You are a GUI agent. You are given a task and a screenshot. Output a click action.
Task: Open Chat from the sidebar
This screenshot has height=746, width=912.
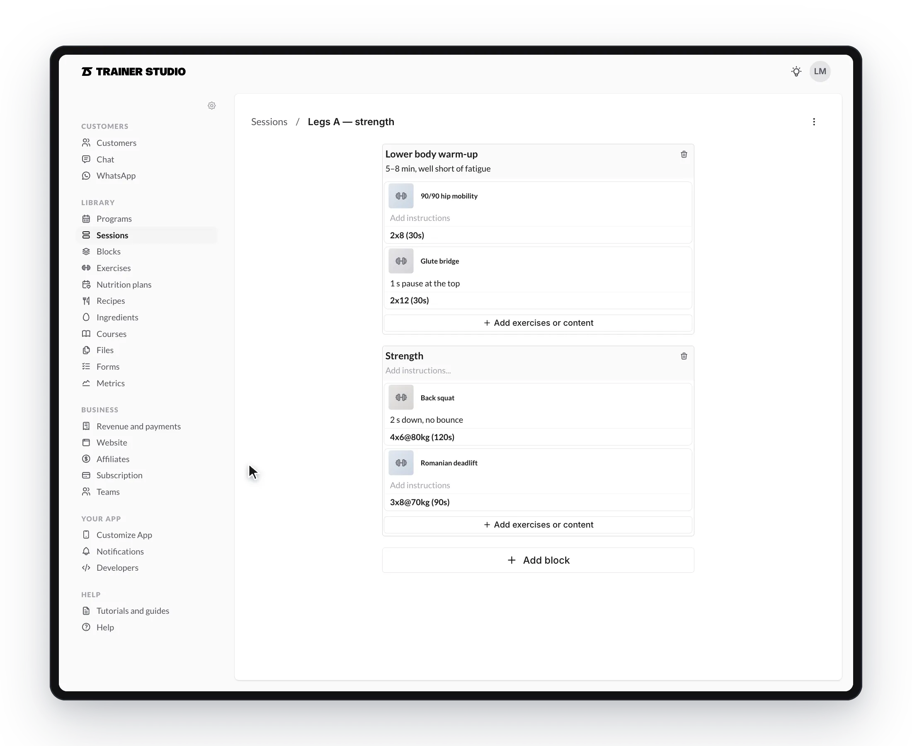(147, 160)
